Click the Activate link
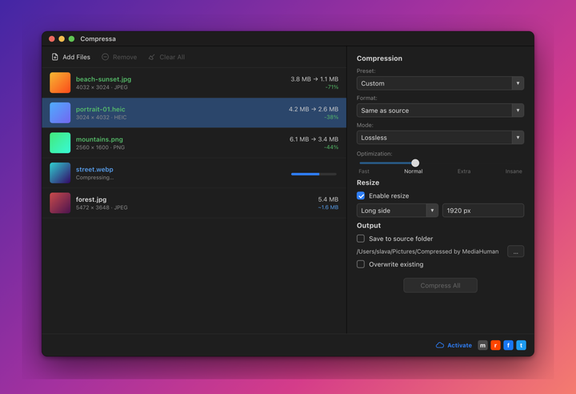The height and width of the screenshot is (394, 576). pyautogui.click(x=459, y=345)
